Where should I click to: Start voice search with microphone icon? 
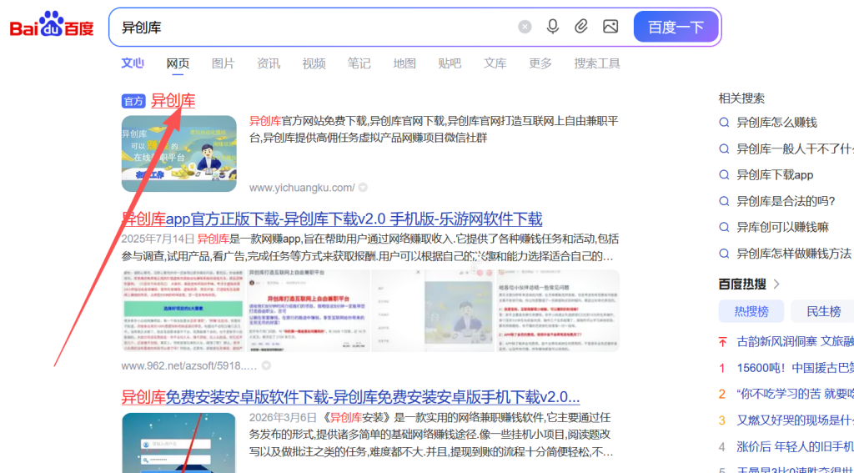tap(553, 27)
